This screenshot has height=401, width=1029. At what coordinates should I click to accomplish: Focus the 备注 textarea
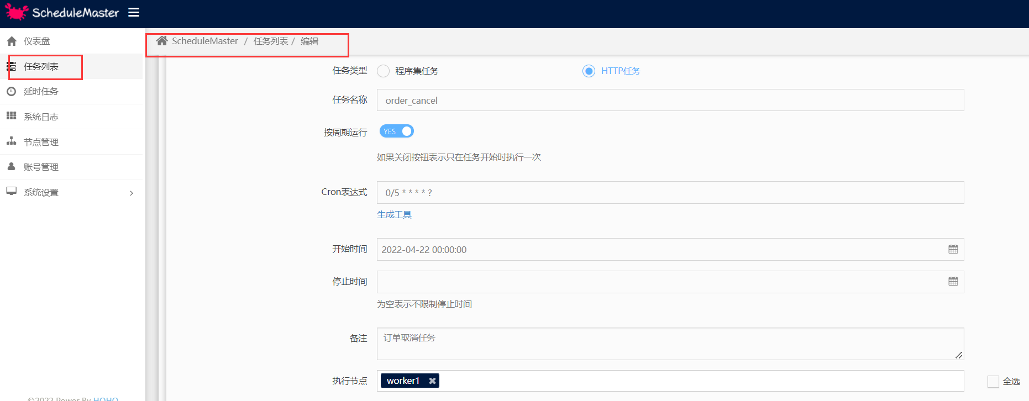click(x=670, y=344)
